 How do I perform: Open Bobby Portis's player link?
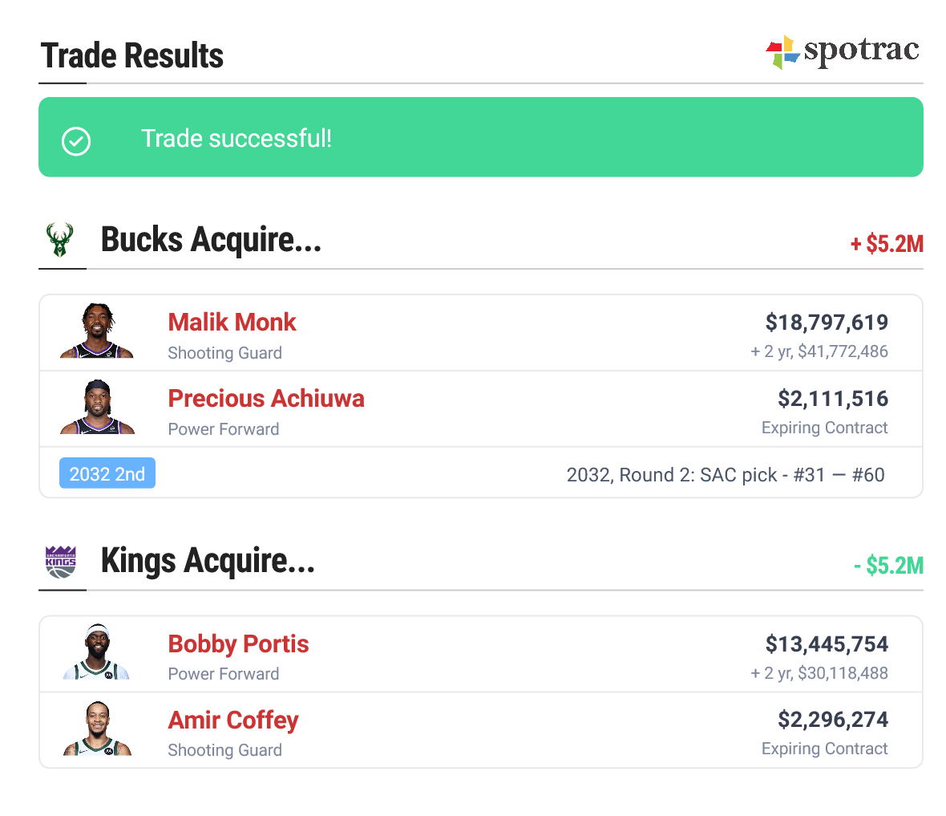pyautogui.click(x=238, y=644)
